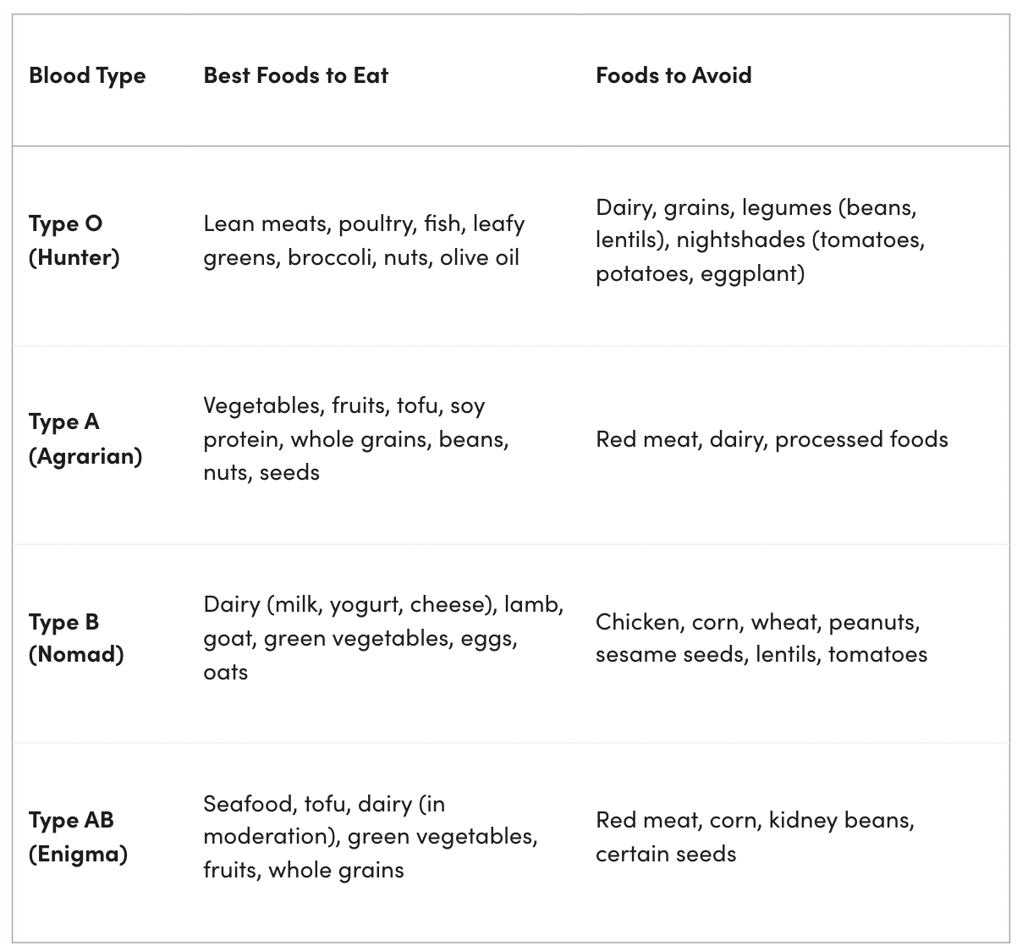Click the Best Foods to Eat header

pyautogui.click(x=296, y=75)
